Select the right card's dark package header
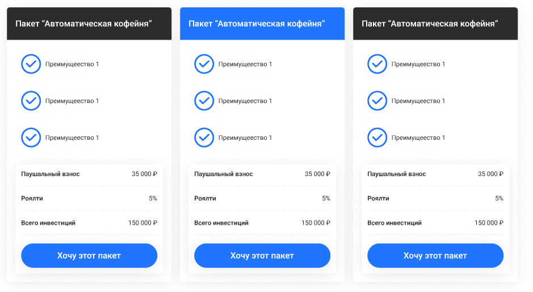 click(435, 24)
